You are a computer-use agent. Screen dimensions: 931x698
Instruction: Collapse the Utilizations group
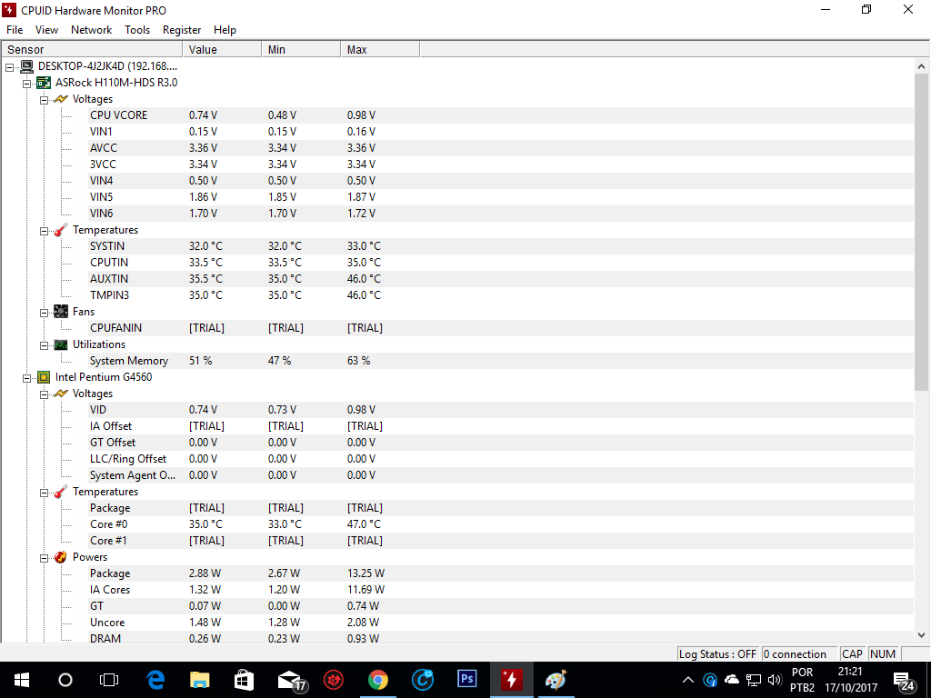click(x=44, y=345)
